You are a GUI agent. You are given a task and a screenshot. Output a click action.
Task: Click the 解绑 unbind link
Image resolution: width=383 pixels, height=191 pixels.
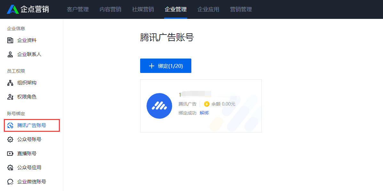[204, 113]
